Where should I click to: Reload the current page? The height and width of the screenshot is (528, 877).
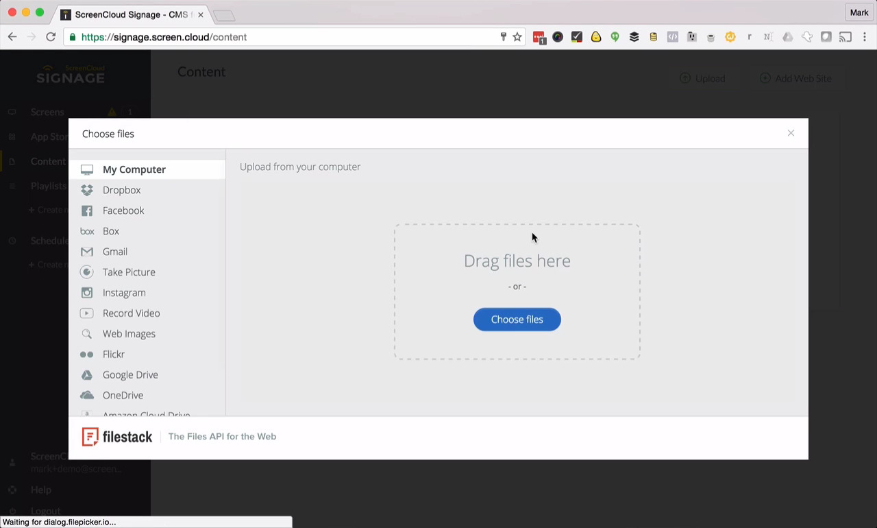[x=51, y=37]
